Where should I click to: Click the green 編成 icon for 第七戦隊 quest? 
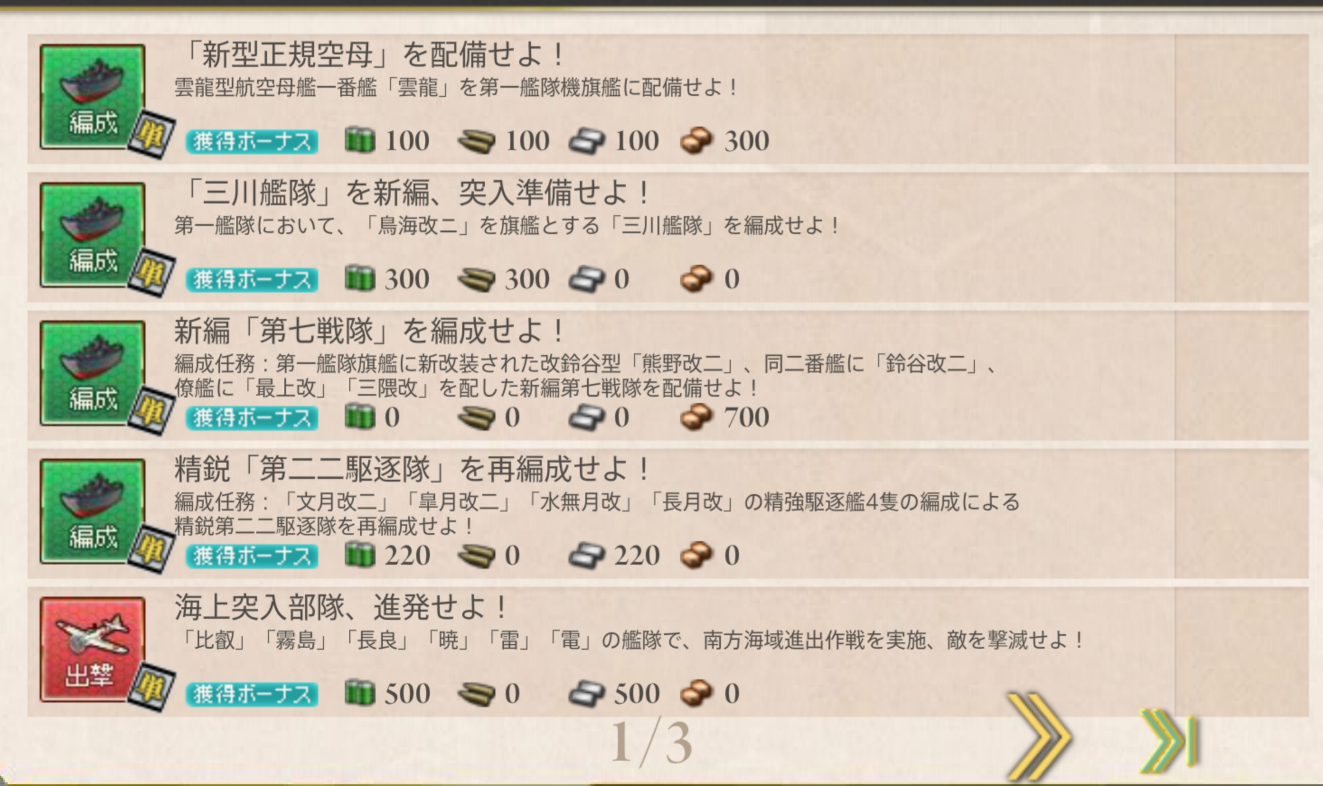coord(92,373)
